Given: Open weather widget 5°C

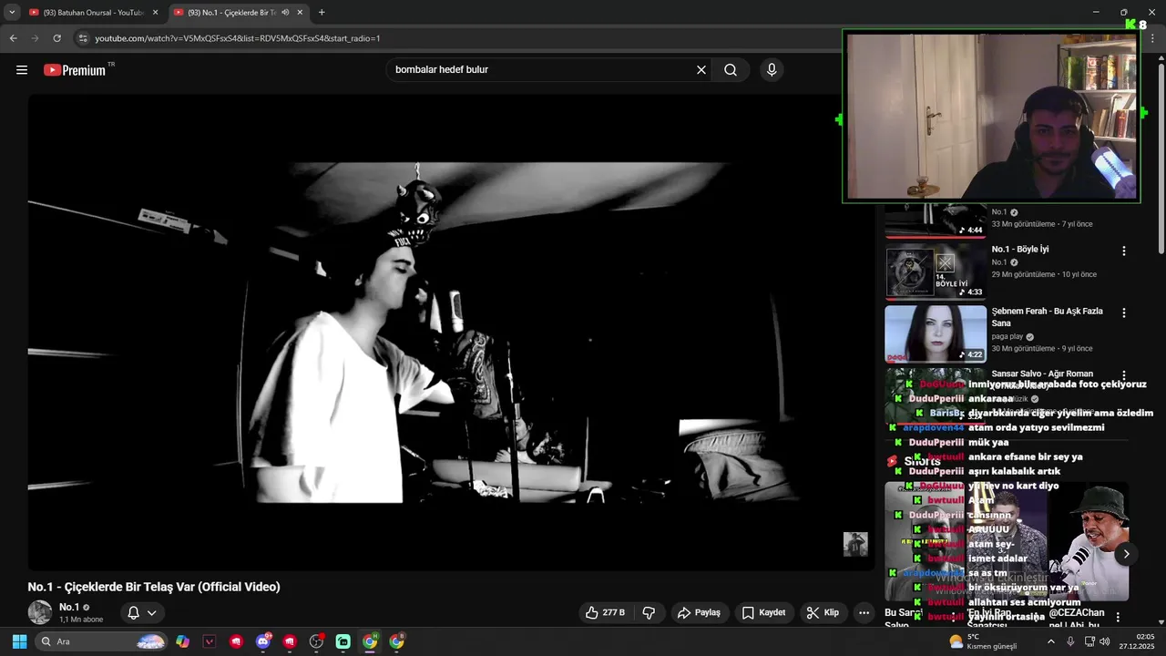Looking at the screenshot, I should [983, 641].
